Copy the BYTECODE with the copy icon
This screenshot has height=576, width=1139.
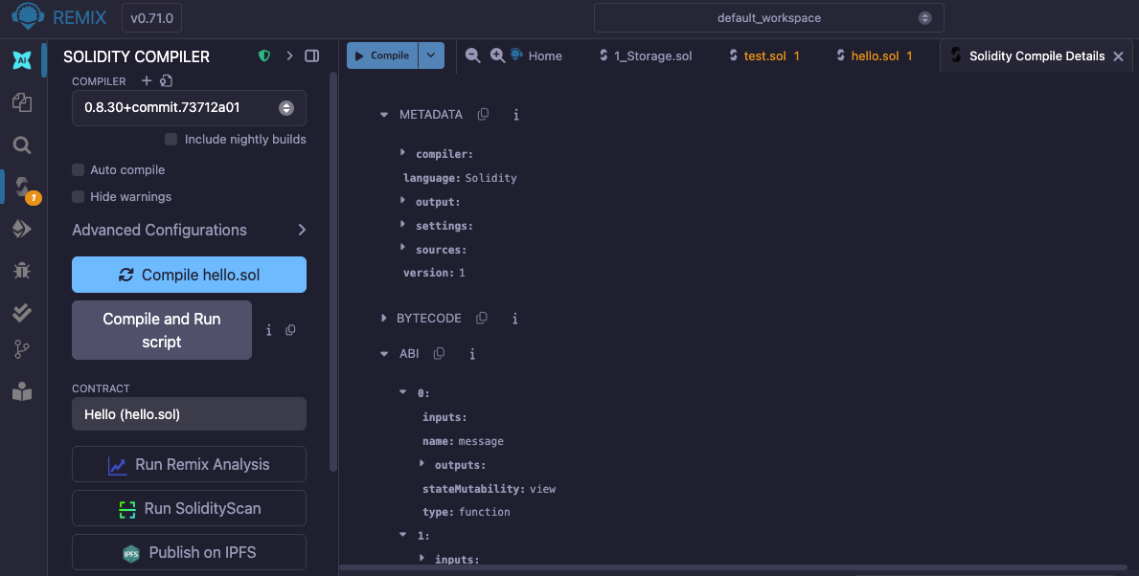coord(482,318)
